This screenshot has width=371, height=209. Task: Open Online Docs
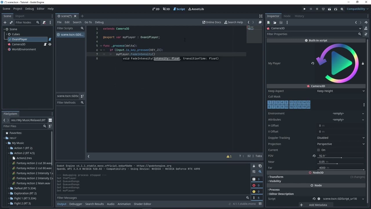(212, 22)
